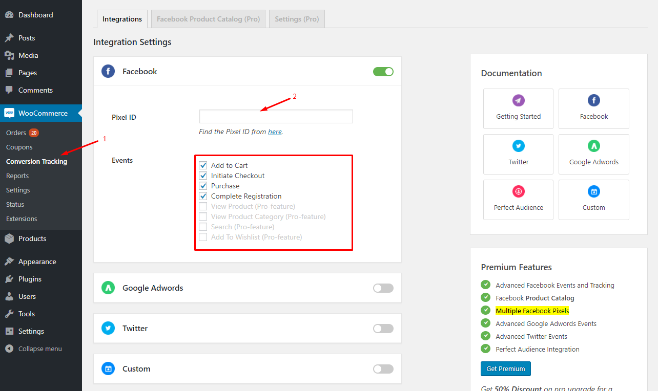This screenshot has width=658, height=391.
Task: Open Perfect Audience documentation card
Action: (x=518, y=200)
